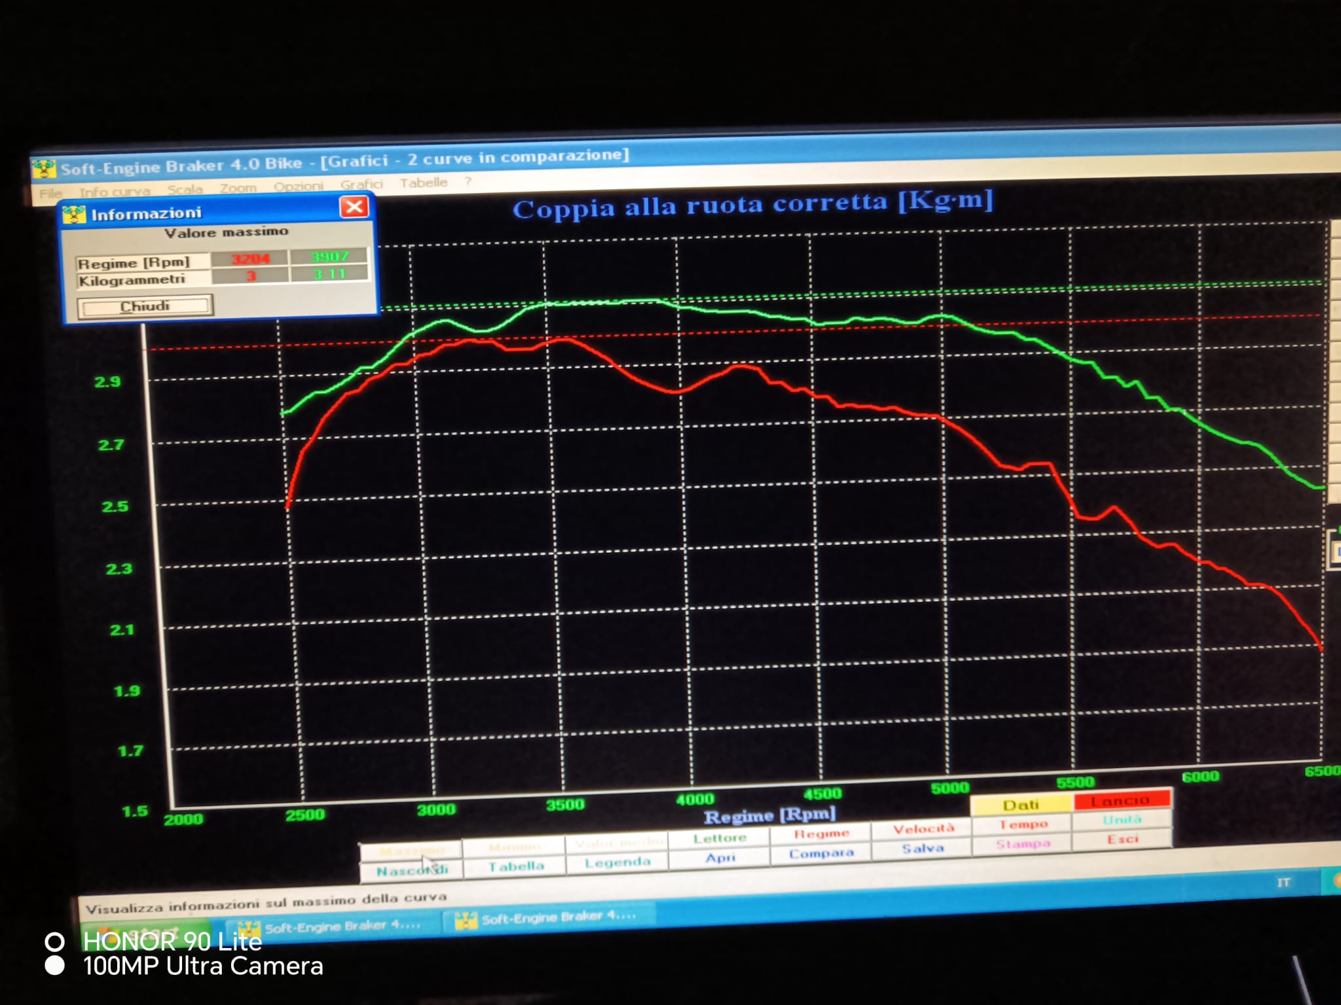Click the Salva button
This screenshot has width=1341, height=1005.
[923, 849]
